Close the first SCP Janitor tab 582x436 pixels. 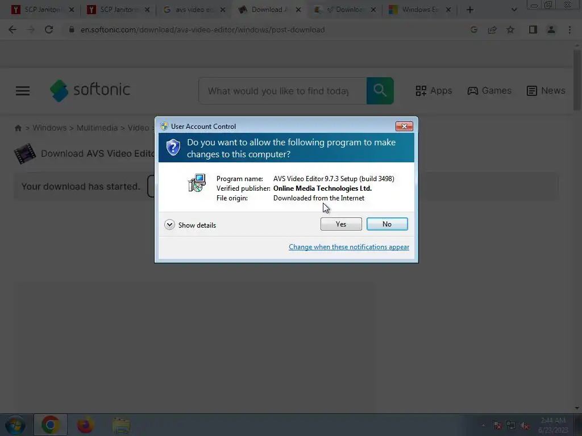71,10
